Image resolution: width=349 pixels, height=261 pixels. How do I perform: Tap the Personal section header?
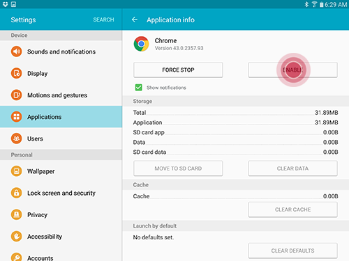click(x=61, y=155)
